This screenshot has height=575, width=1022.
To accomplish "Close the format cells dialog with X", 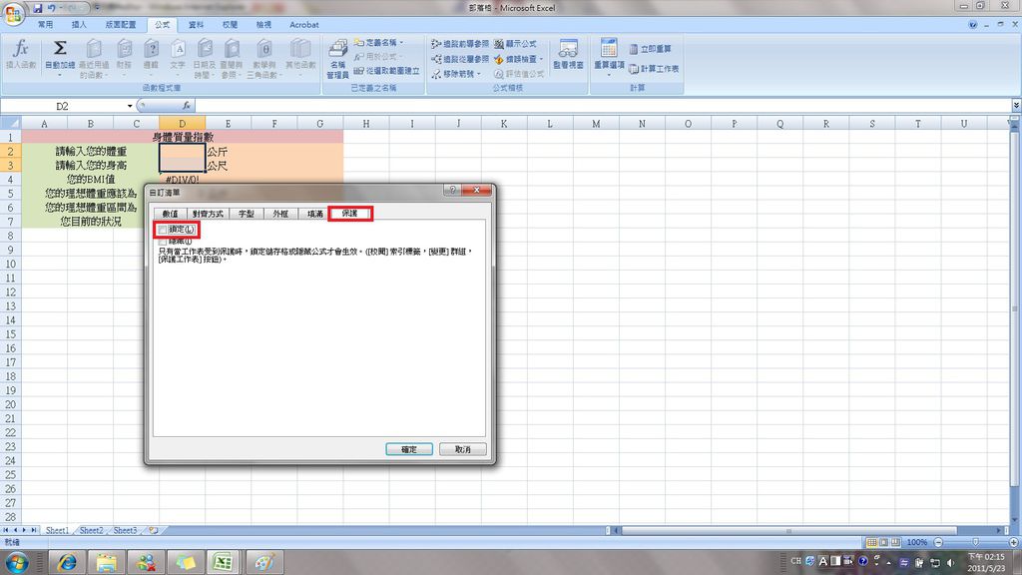I will [476, 191].
